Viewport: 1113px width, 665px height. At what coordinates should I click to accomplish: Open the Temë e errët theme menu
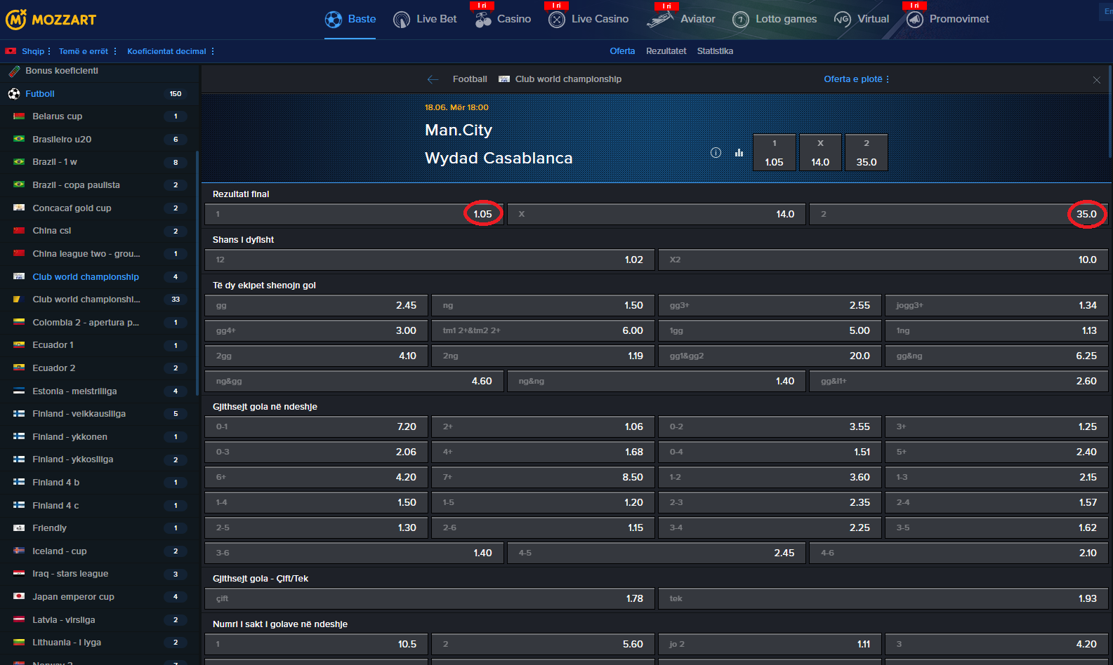(88, 51)
